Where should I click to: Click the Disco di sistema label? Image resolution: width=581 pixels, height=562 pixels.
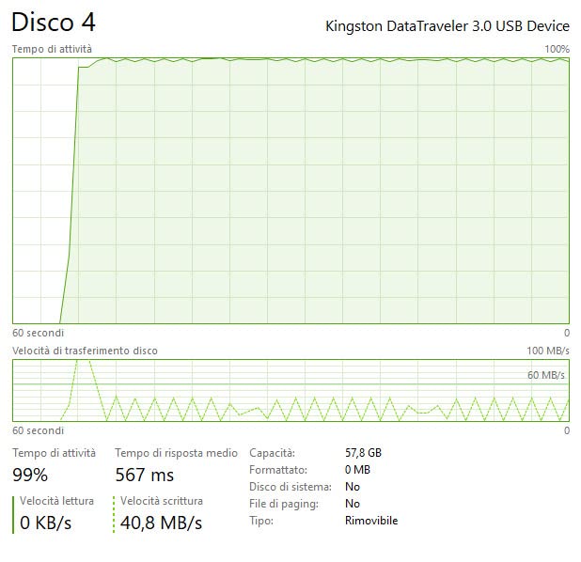click(290, 487)
